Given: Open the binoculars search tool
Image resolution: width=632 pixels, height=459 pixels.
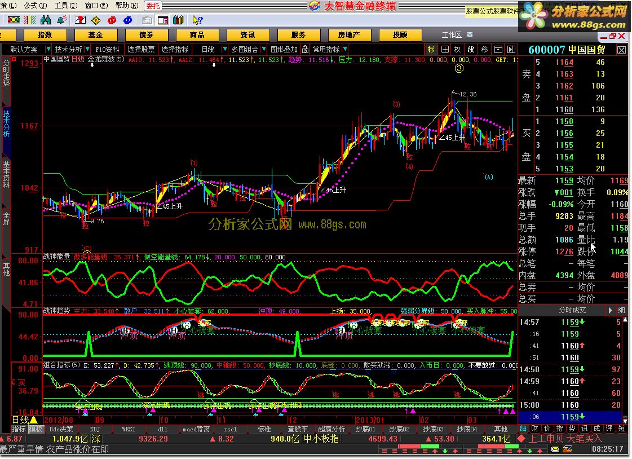Looking at the screenshot, I should 46,20.
